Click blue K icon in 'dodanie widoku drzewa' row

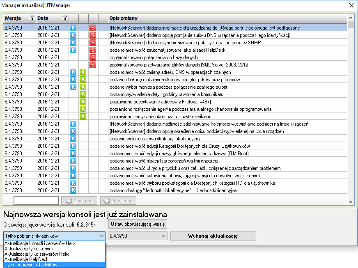click(73, 139)
